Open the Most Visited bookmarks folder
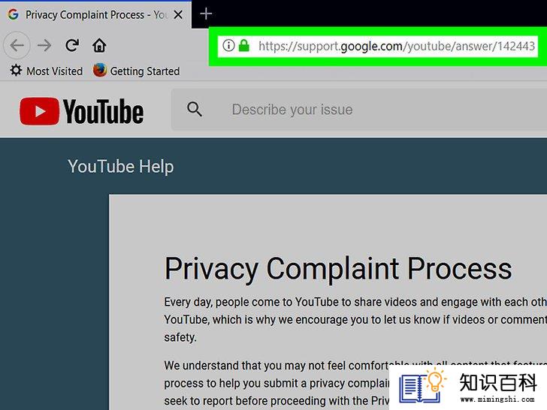 [x=47, y=71]
